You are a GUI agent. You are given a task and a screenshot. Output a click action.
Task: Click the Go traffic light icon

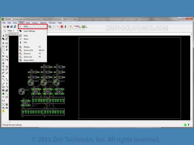(65, 27)
